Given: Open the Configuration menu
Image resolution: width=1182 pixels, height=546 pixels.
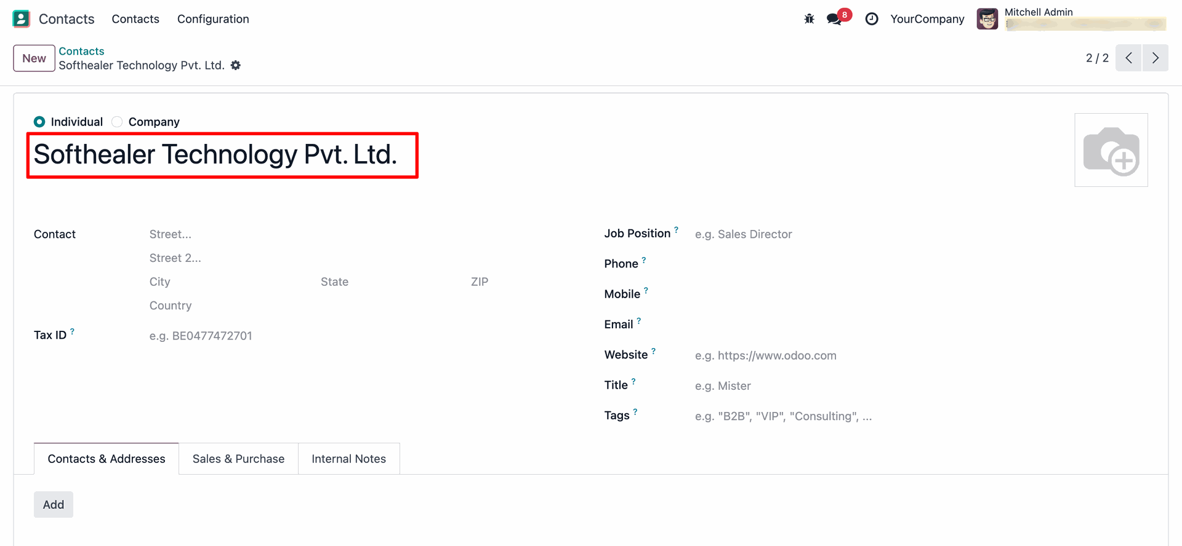Looking at the screenshot, I should click(x=213, y=19).
